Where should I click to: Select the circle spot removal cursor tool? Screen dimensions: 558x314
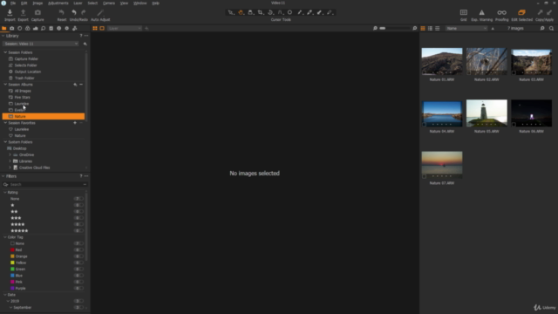pyautogui.click(x=289, y=12)
